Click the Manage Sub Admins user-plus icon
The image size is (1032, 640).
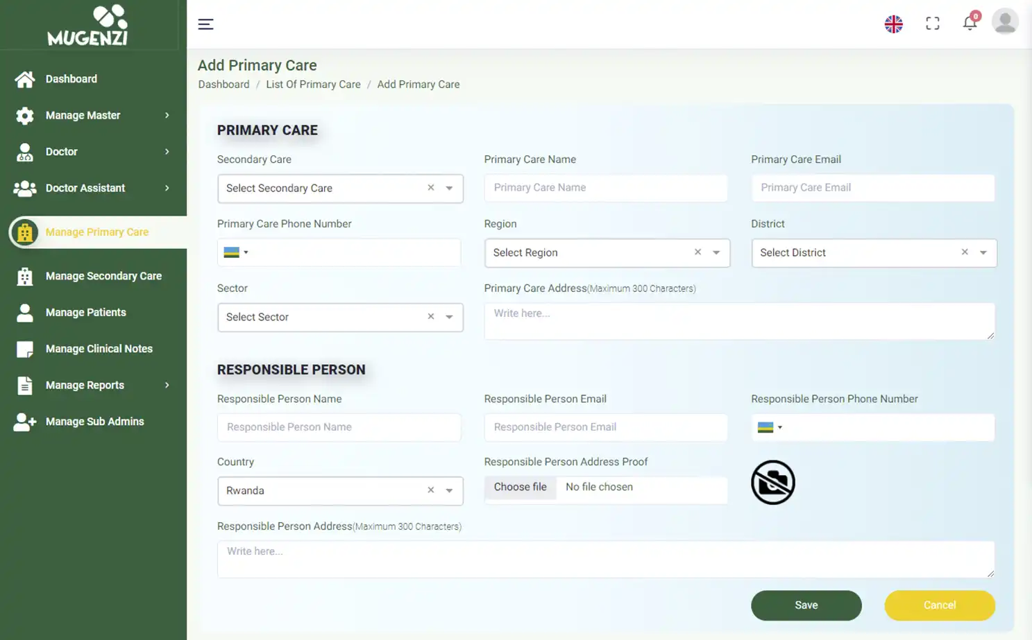pyautogui.click(x=25, y=422)
